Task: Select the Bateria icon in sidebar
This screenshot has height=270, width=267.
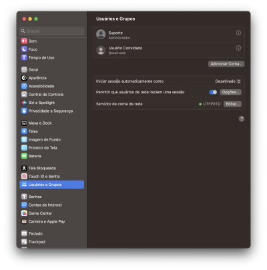Action: tap(24, 156)
